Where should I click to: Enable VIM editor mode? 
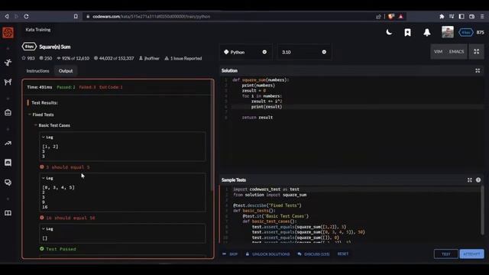(x=438, y=52)
